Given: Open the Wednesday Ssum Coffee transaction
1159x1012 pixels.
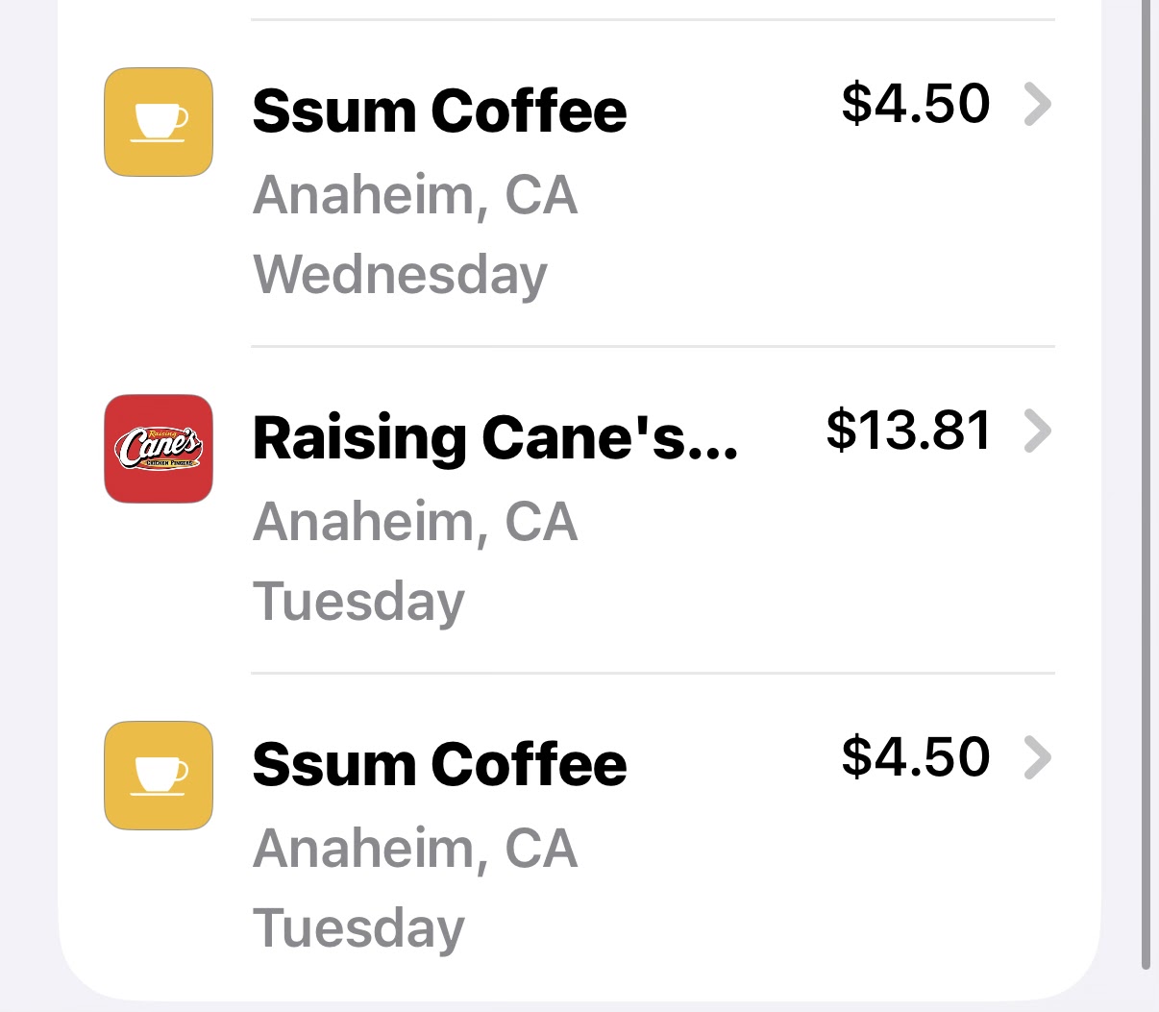Looking at the screenshot, I should 577,183.
